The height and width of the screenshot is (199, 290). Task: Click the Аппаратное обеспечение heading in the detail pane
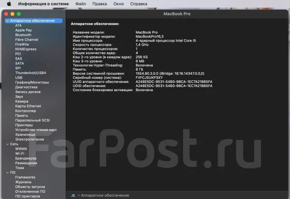pyautogui.click(x=95, y=24)
